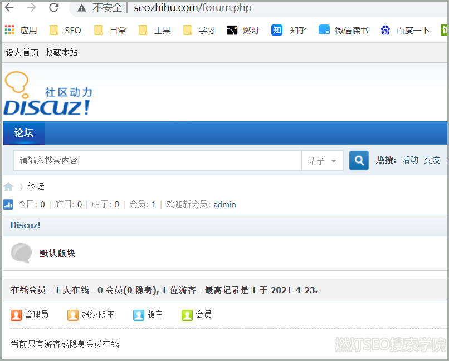This screenshot has height=361, width=449.
Task: Open the 默认版块 forum board
Action: point(57,253)
